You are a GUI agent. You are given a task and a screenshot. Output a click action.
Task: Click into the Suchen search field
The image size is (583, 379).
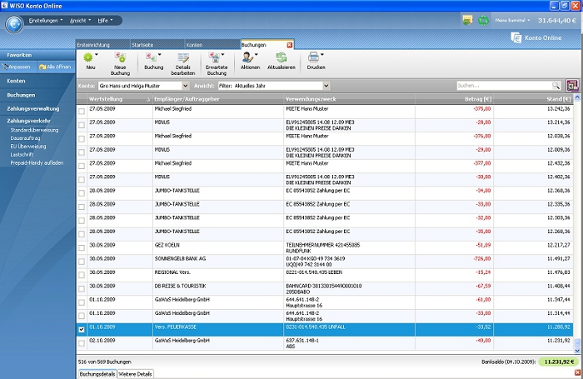(504, 86)
